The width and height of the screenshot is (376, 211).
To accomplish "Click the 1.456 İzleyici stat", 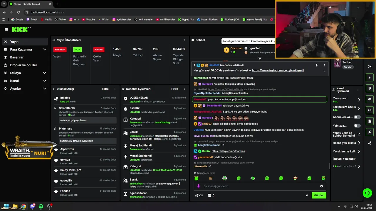I will (117, 52).
